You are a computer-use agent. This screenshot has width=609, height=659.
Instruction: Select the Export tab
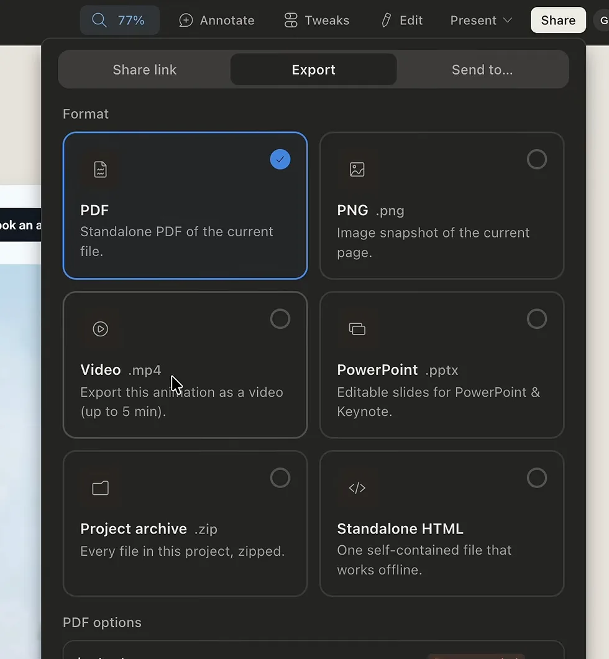(313, 70)
